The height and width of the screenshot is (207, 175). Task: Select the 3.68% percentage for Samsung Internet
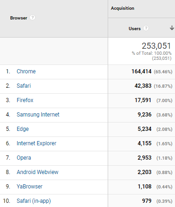tap(164, 115)
